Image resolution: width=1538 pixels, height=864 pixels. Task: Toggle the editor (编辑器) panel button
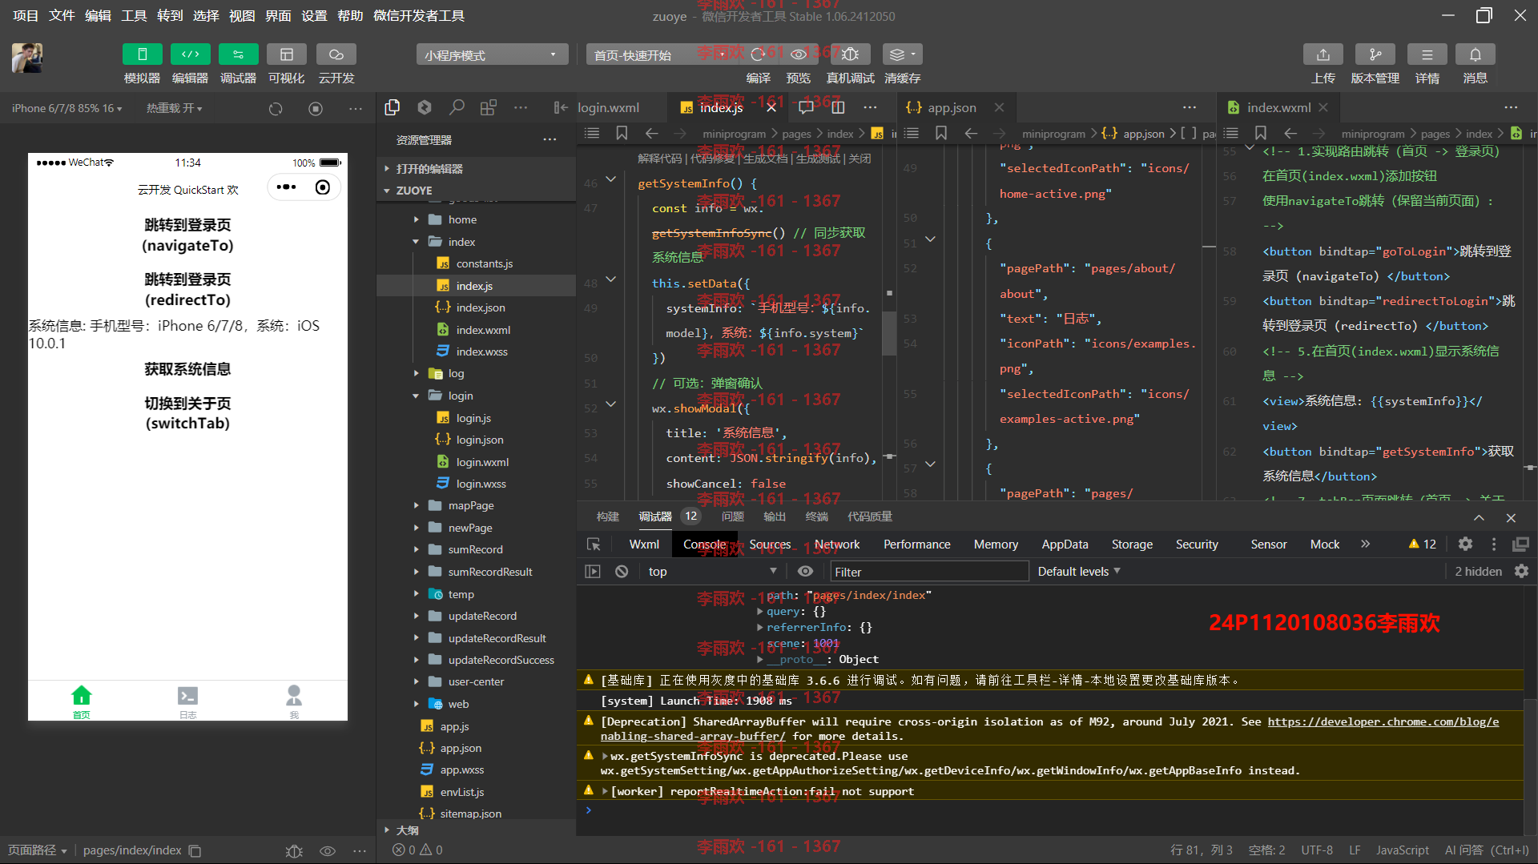tap(190, 54)
